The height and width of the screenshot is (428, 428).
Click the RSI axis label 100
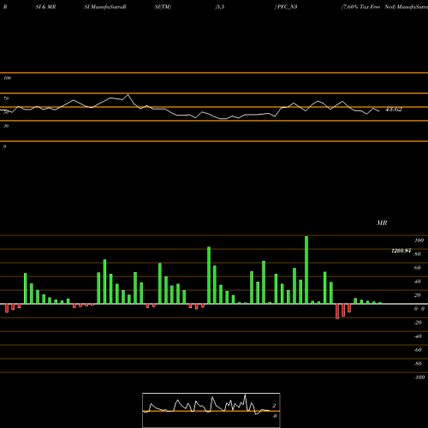point(8,78)
